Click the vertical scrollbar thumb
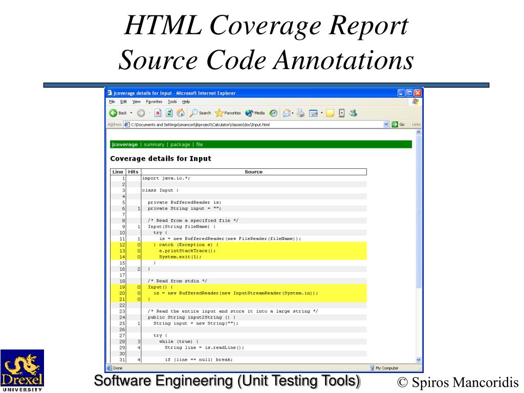 (x=419, y=211)
